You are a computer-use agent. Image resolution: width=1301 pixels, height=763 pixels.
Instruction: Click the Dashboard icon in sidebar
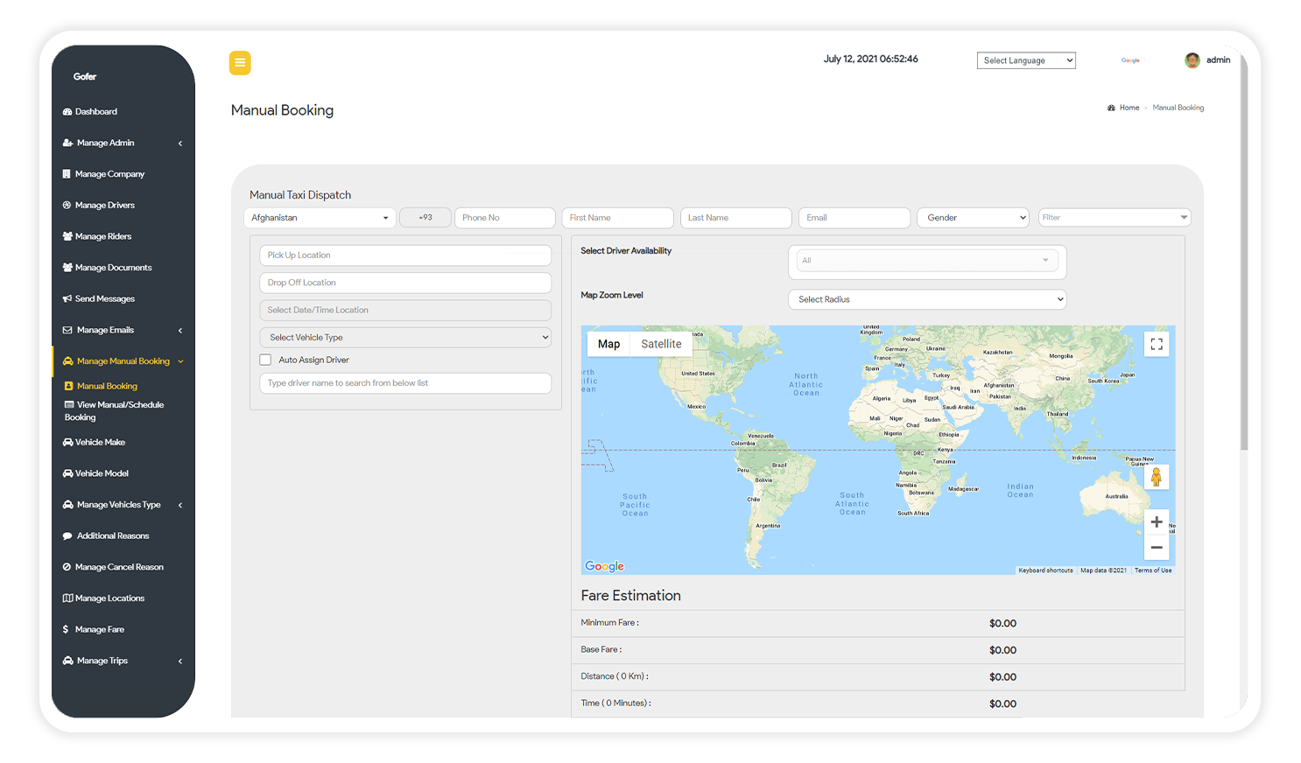click(67, 112)
